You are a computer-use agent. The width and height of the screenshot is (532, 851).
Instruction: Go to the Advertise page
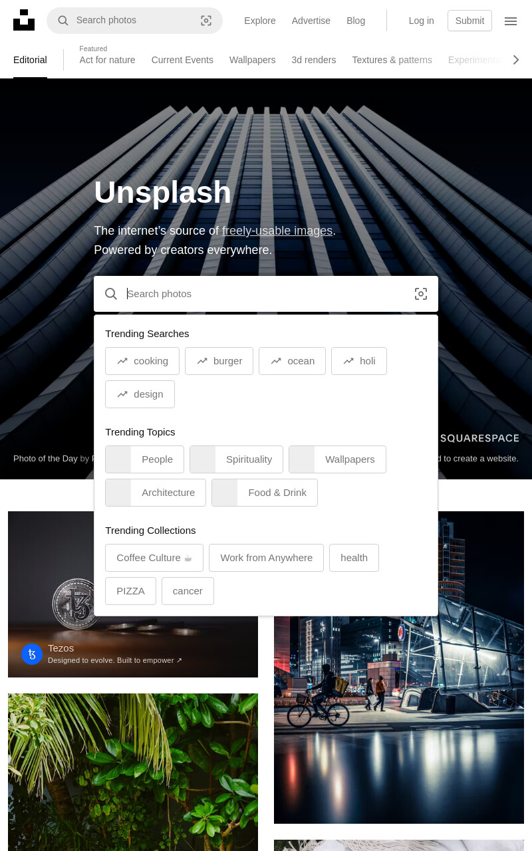[x=311, y=21]
